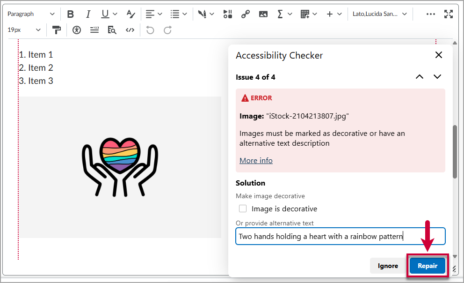Screen dimensions: 464x283
Task: Expand table options arrow
Action: coord(315,14)
